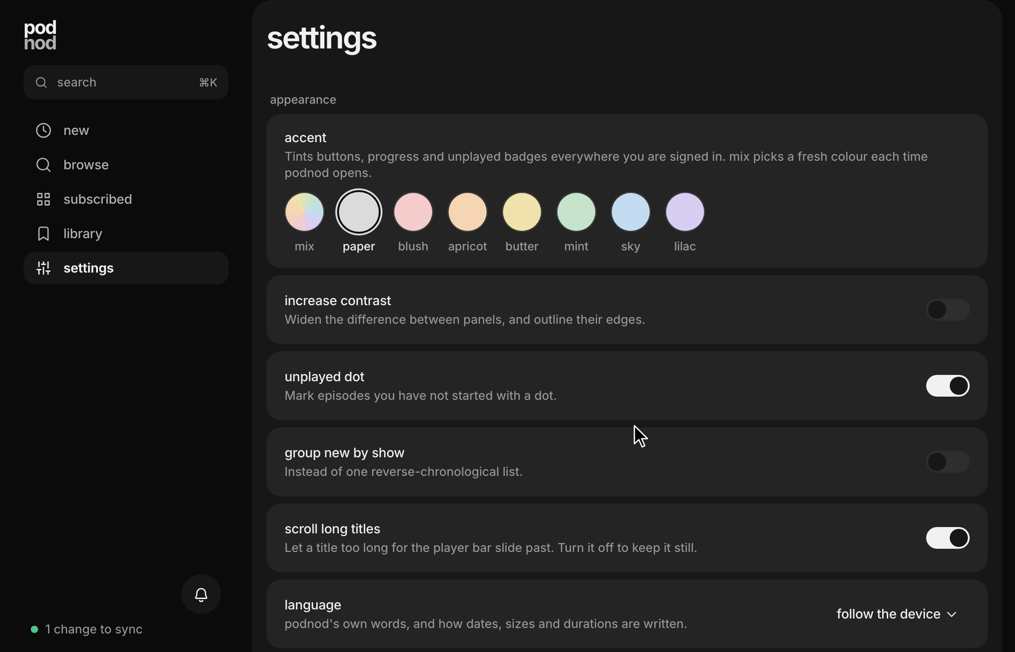This screenshot has height=652, width=1015.
Task: Click the magnifier icon in search box
Action: (41, 82)
